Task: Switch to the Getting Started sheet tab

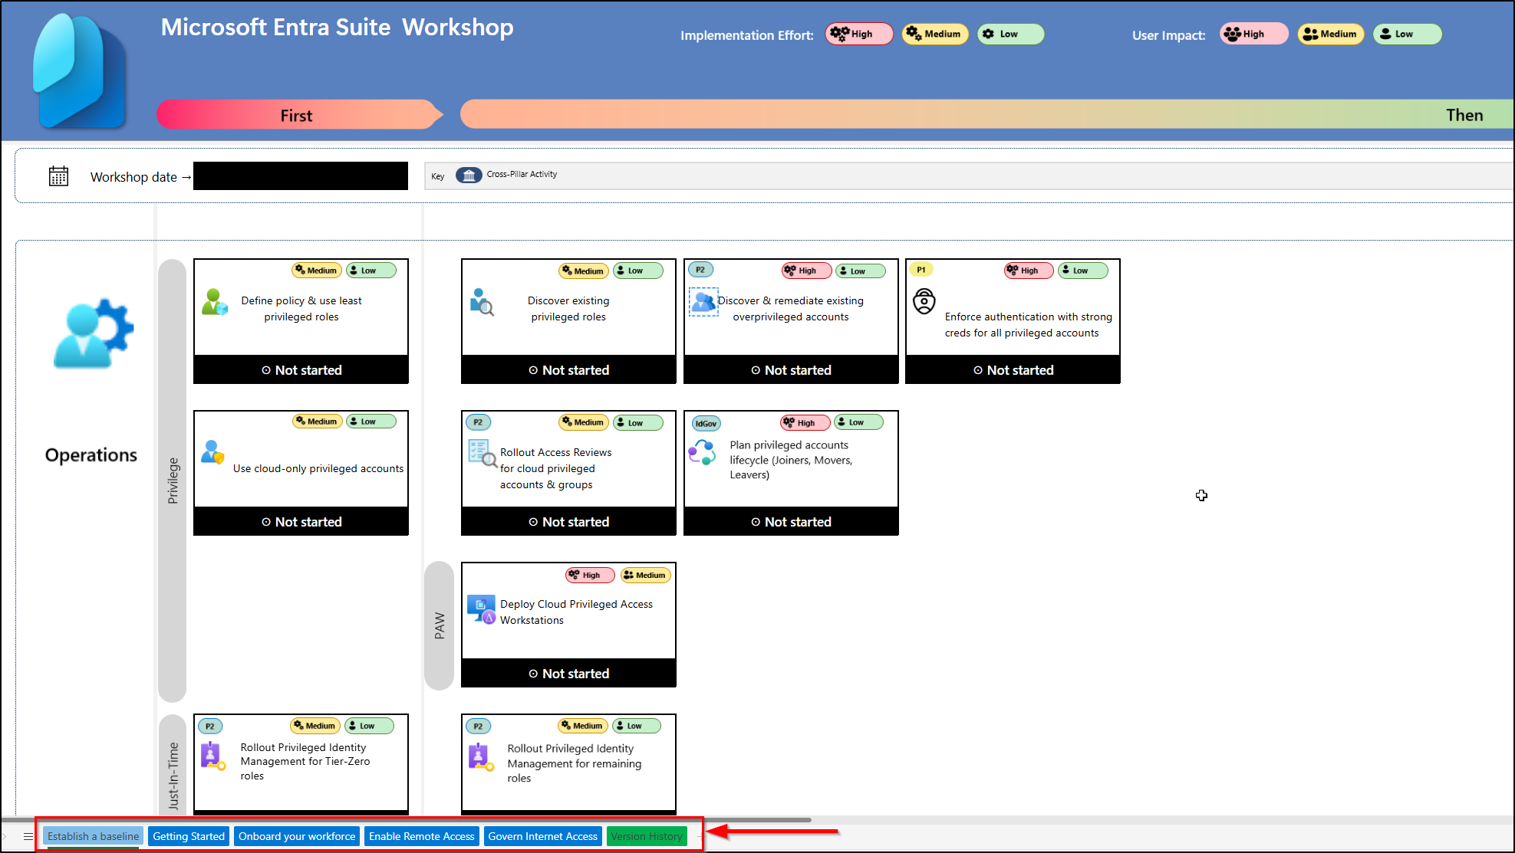Action: point(189,836)
